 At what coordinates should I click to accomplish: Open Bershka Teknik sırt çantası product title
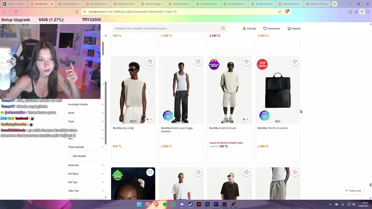(x=273, y=128)
